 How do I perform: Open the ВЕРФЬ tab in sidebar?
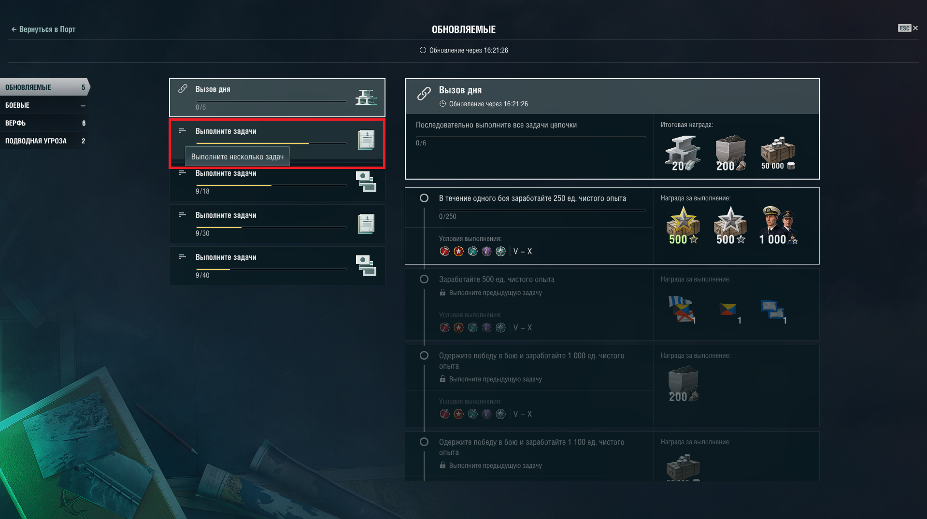45,123
